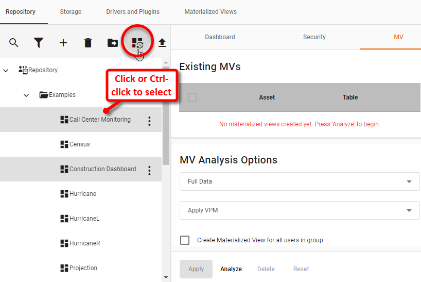Click the search magnifier icon
The image size is (421, 282).
pyautogui.click(x=13, y=43)
